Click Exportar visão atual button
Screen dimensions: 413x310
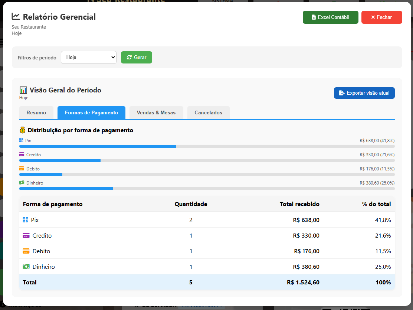[364, 93]
